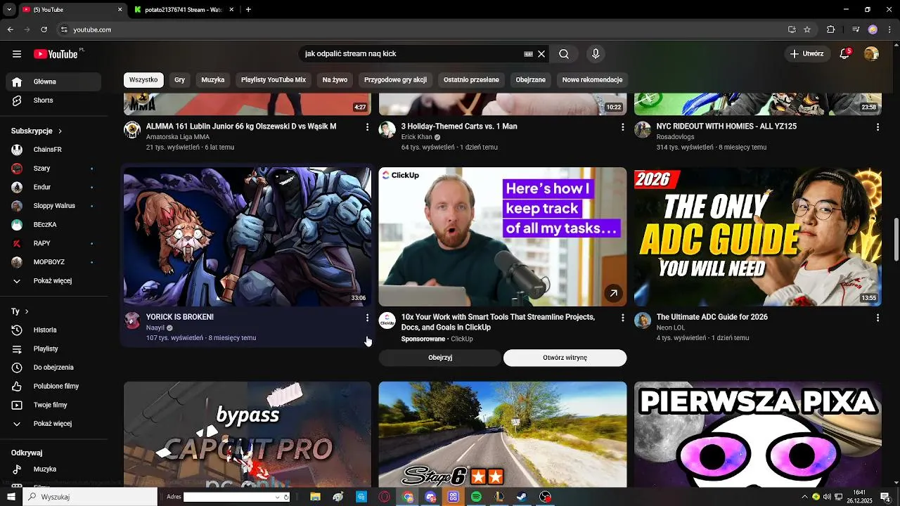Open the YORICK IS BROKEN! thumbnail

tap(247, 237)
